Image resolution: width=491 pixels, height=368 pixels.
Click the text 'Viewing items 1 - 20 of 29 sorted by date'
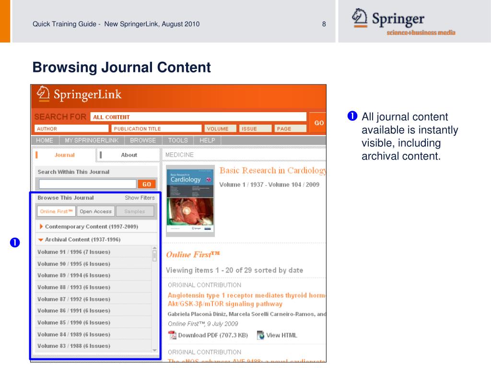pos(234,270)
